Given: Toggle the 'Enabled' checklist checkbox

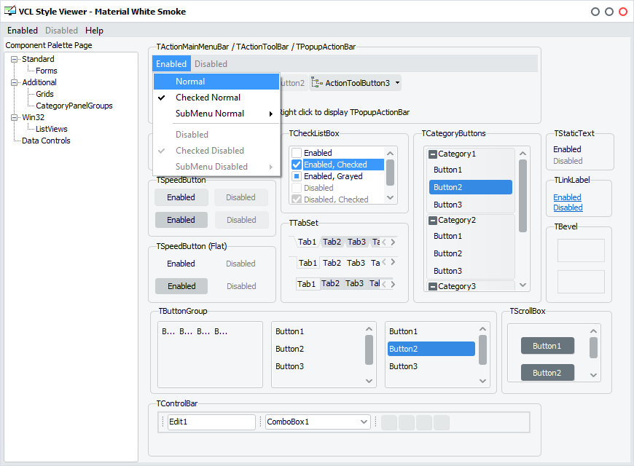Looking at the screenshot, I should tap(297, 153).
